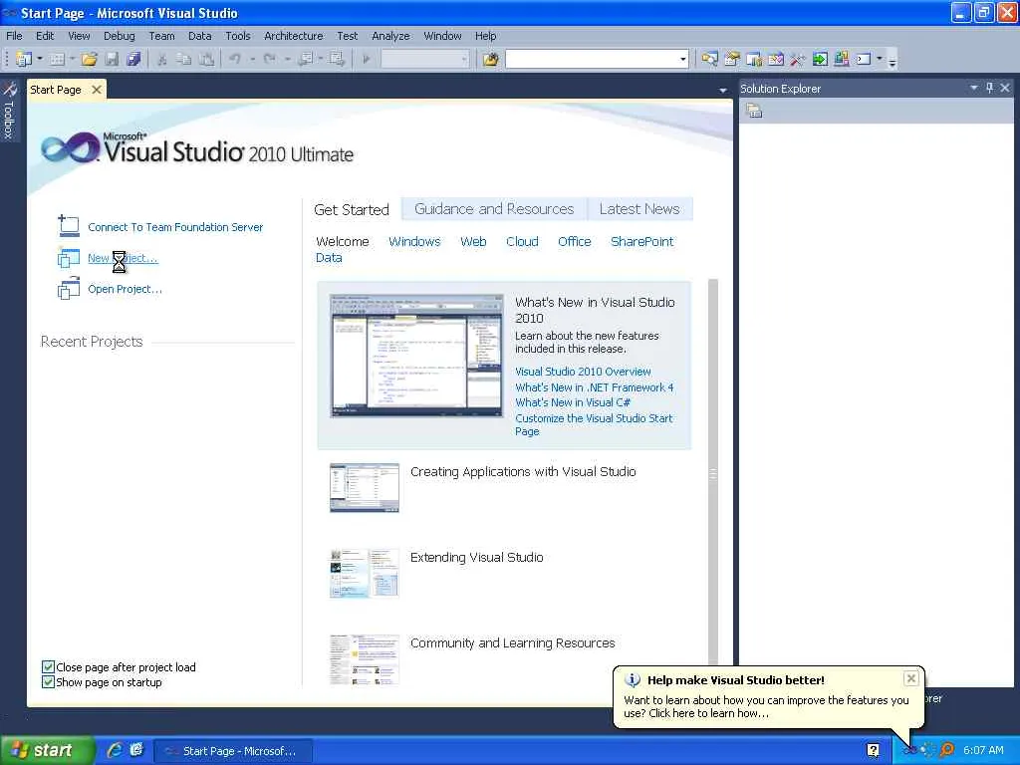Screen dimensions: 1020x765
Task: Click the Start Page content vertical scrollbar
Action: pyautogui.click(x=713, y=474)
